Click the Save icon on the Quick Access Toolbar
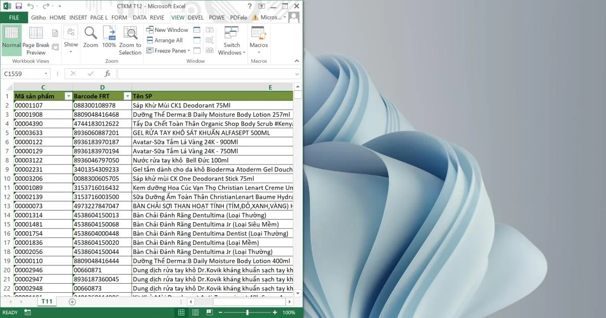 [18, 6]
